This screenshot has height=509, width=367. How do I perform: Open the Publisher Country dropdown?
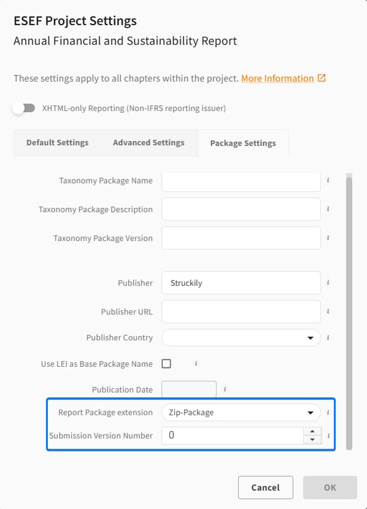click(x=241, y=338)
